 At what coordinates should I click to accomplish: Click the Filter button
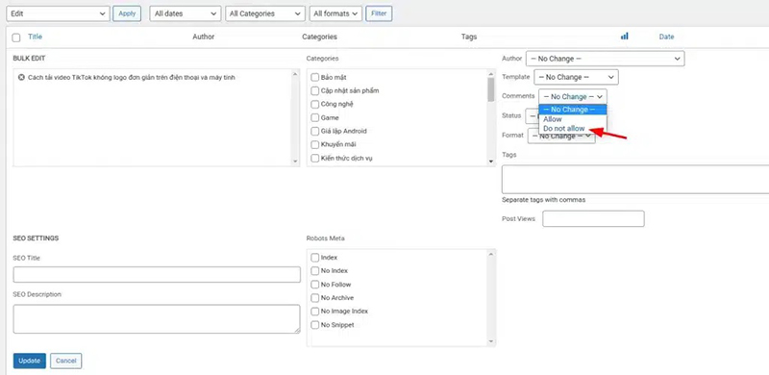tap(379, 13)
